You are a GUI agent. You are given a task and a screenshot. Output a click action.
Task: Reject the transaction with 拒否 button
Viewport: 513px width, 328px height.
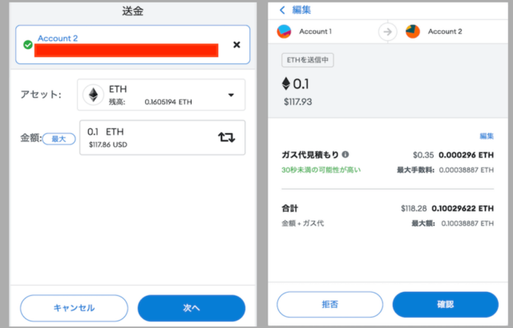[329, 305]
